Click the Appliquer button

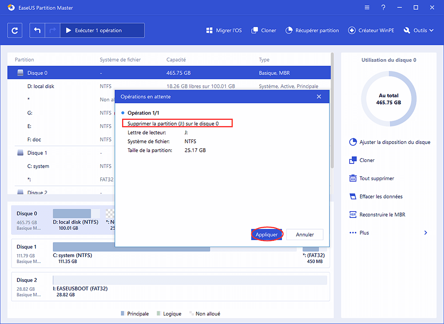[266, 235]
